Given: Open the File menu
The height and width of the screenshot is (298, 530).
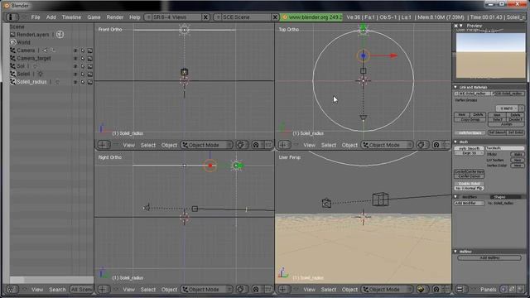Looking at the screenshot, I should [36, 17].
